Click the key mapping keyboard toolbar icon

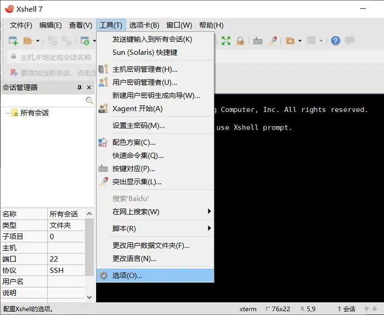[x=258, y=41]
